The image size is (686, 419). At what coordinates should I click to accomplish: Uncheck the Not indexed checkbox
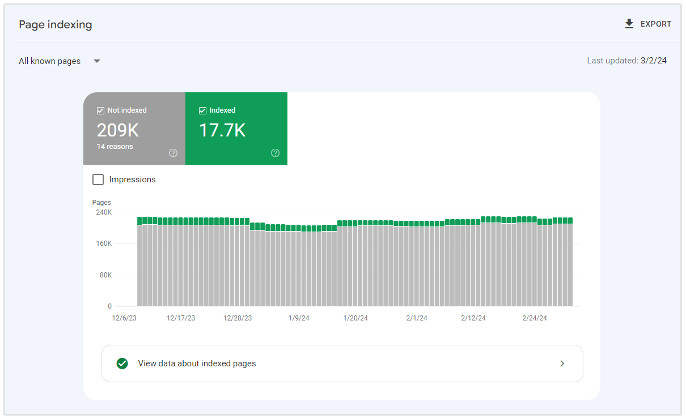pyautogui.click(x=100, y=110)
